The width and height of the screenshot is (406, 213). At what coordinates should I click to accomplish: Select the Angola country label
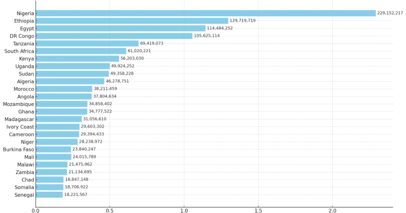coord(26,97)
